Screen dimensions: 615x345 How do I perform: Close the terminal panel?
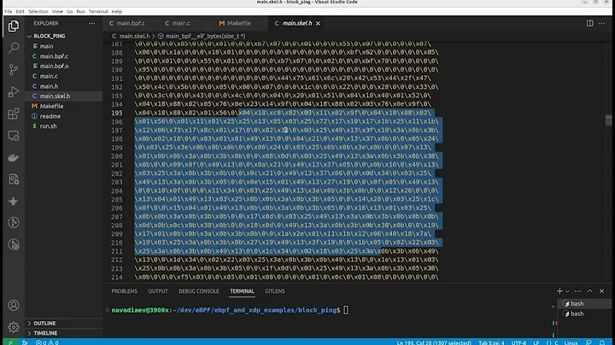(x=601, y=291)
